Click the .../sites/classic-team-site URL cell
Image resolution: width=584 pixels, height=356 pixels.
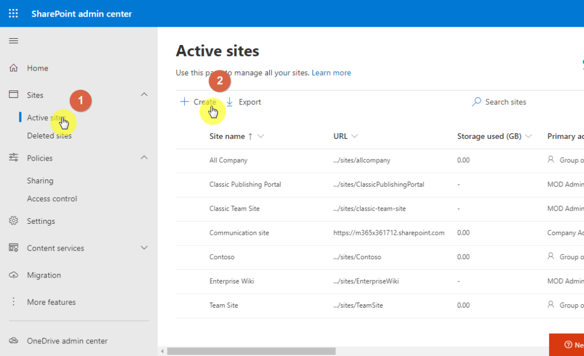tap(370, 208)
